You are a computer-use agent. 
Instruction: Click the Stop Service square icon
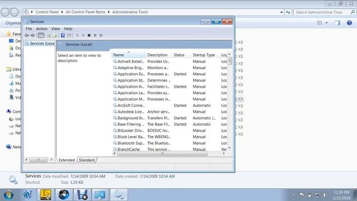[89, 35]
